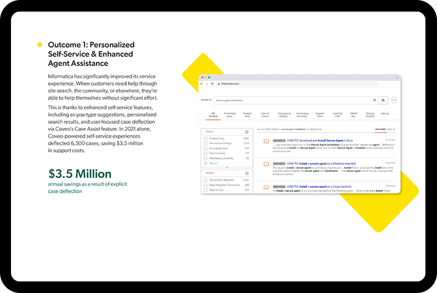Click the Product facet settings icon

pyautogui.click(x=247, y=173)
